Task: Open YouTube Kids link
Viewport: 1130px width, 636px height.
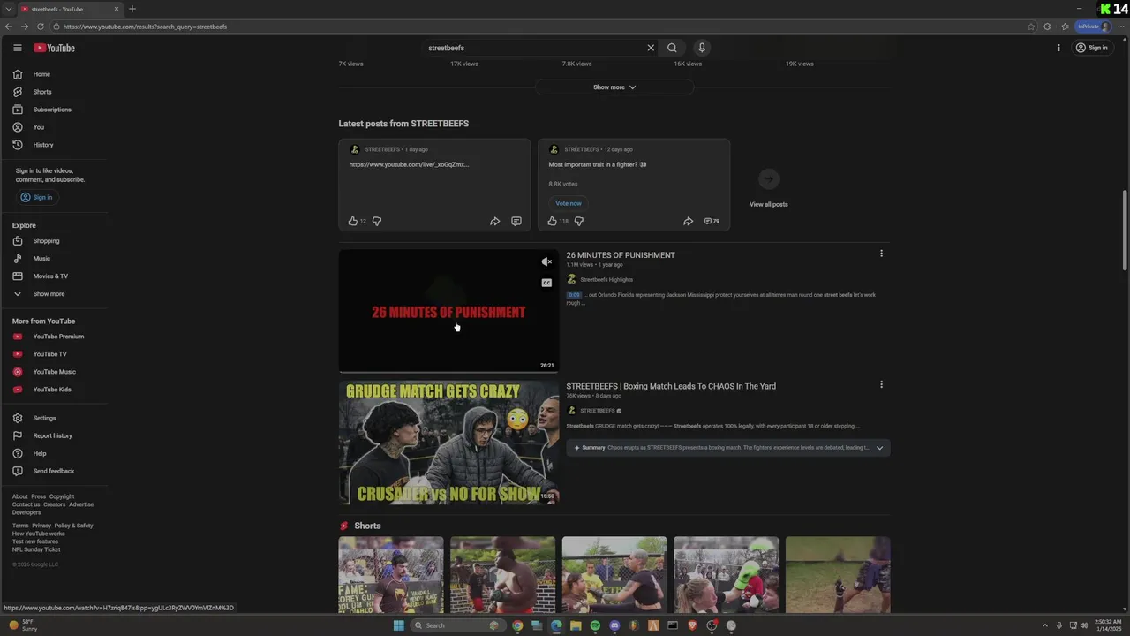Action: [54, 390]
